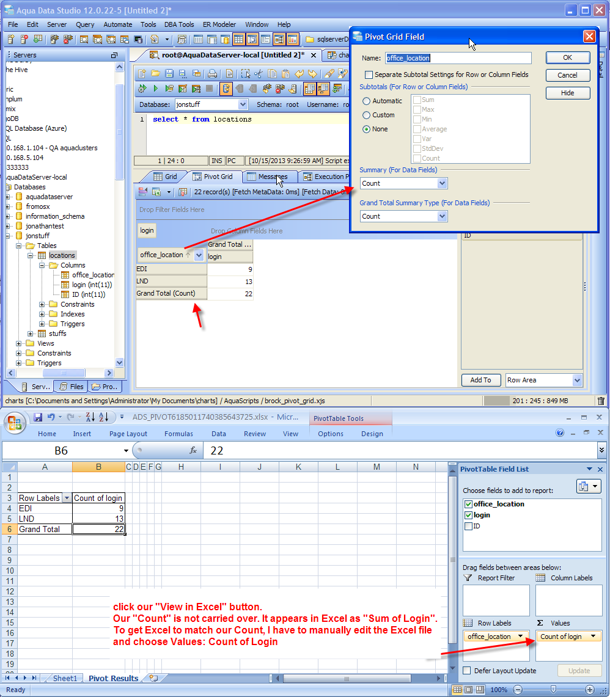Screen dimensions: 610x697
Task: Click the Files tab at bottom of Servers panel
Action: [71, 387]
